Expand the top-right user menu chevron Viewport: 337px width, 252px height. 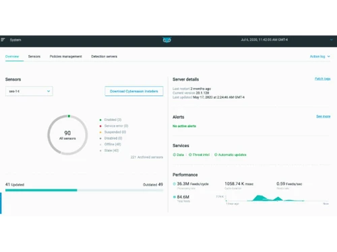pos(332,40)
